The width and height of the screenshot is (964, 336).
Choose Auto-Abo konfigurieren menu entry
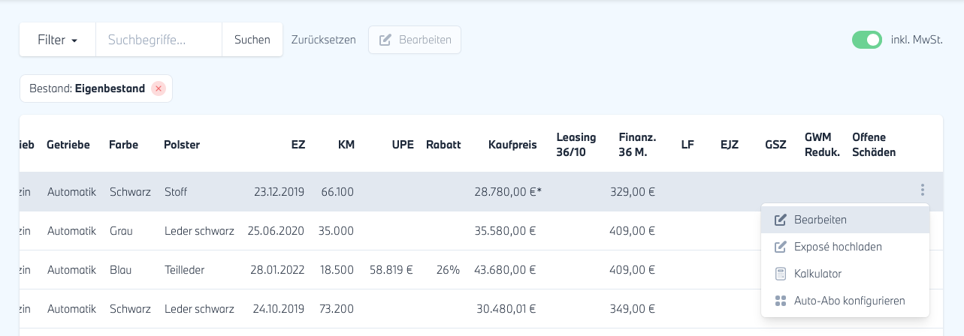pos(849,301)
